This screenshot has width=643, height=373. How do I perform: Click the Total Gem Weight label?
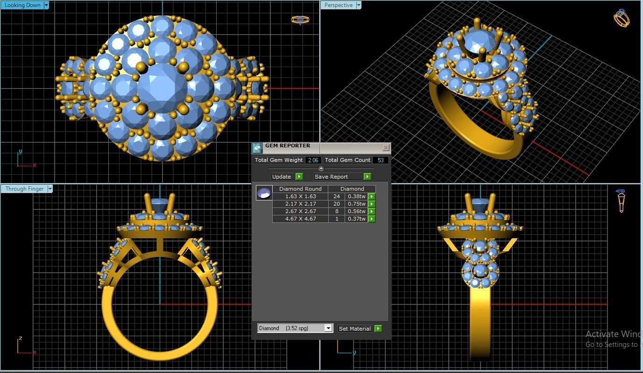pyautogui.click(x=279, y=160)
